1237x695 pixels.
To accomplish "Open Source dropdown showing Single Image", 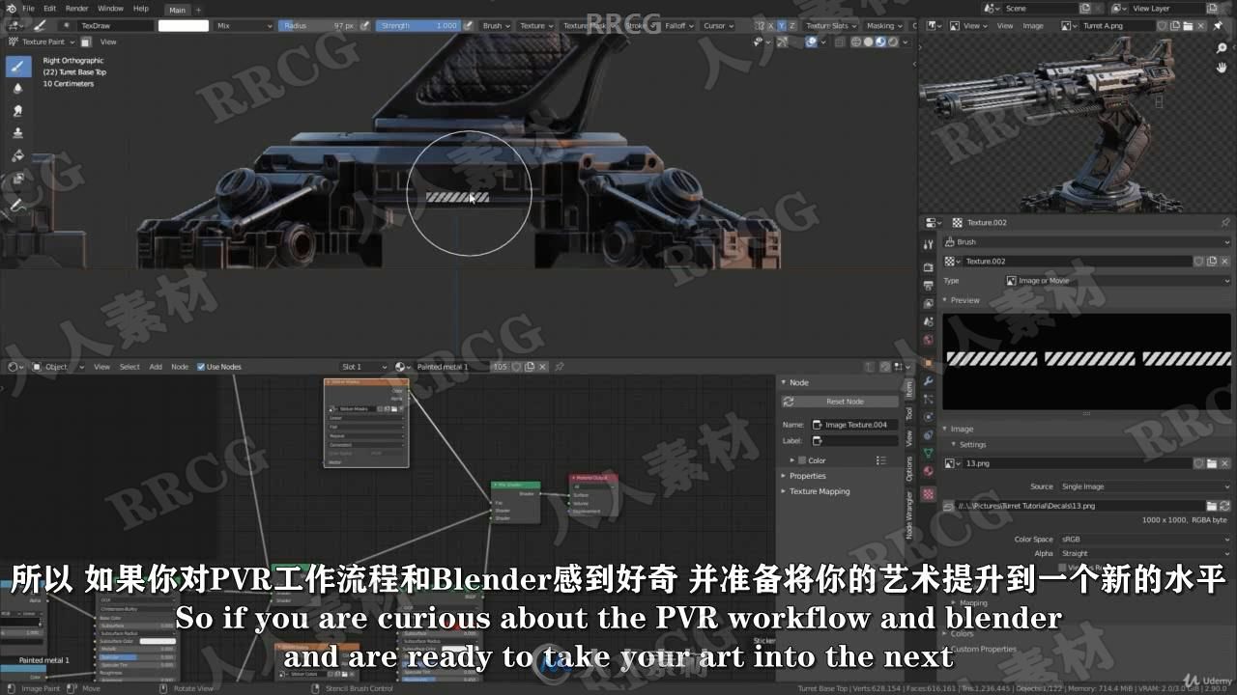I will 1144,486.
